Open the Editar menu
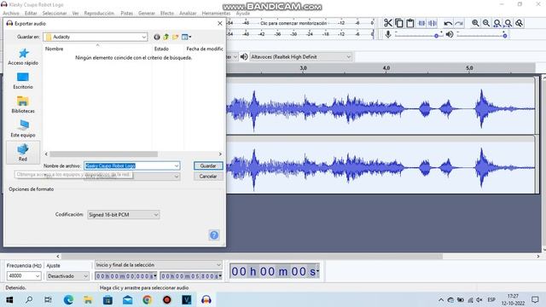The height and width of the screenshot is (307, 546). 31,13
